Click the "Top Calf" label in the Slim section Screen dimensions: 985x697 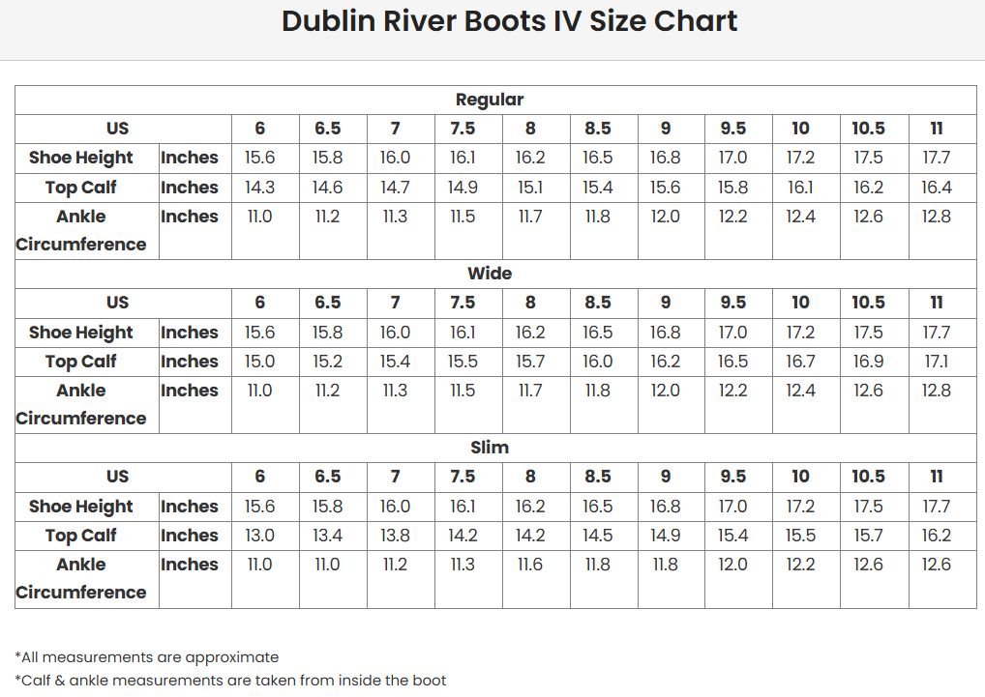click(x=81, y=536)
